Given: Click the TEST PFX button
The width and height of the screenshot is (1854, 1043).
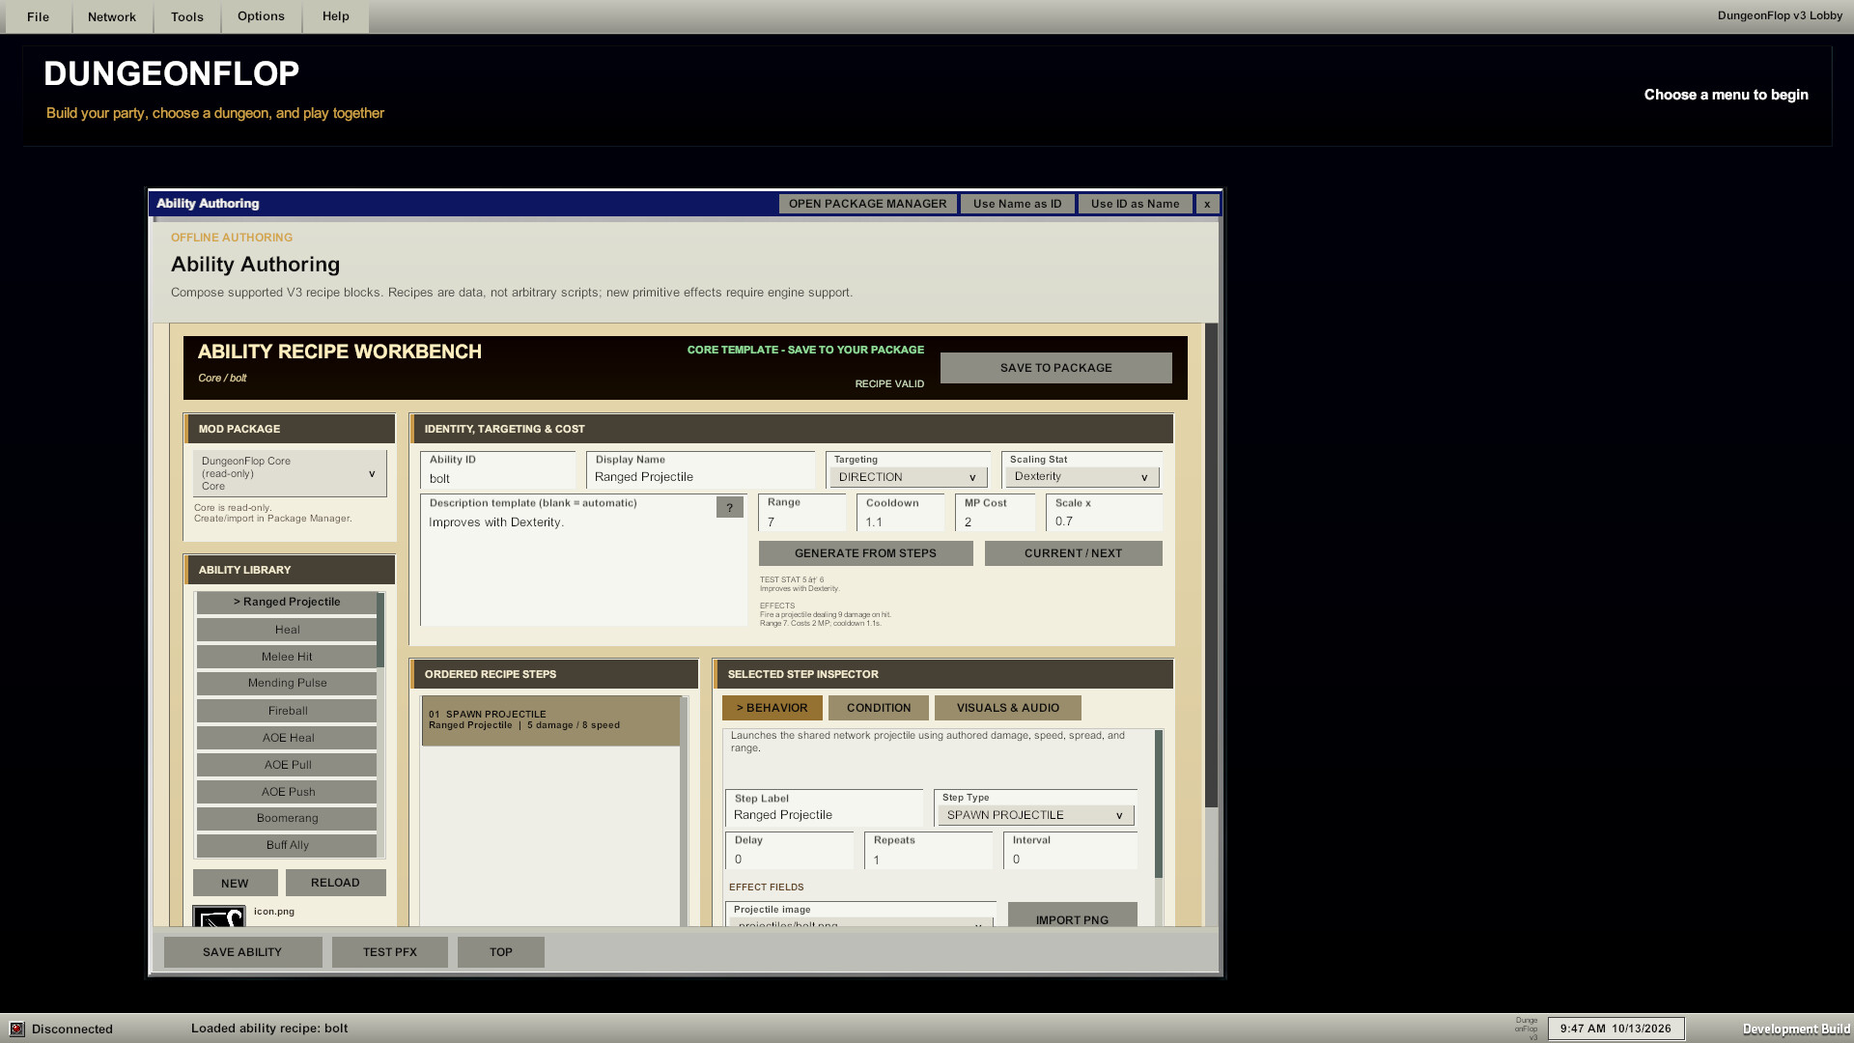Looking at the screenshot, I should [x=390, y=952].
